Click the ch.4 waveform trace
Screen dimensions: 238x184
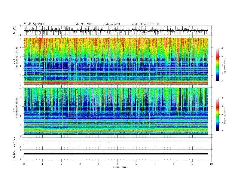click(x=116, y=154)
